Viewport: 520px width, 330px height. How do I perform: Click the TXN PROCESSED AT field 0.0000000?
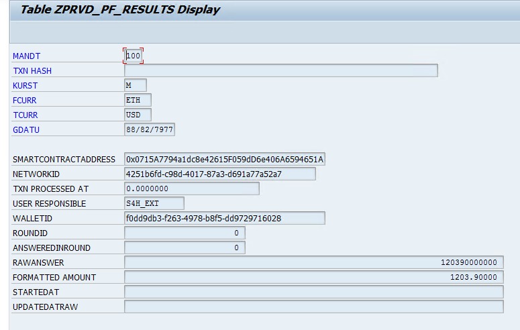192,188
